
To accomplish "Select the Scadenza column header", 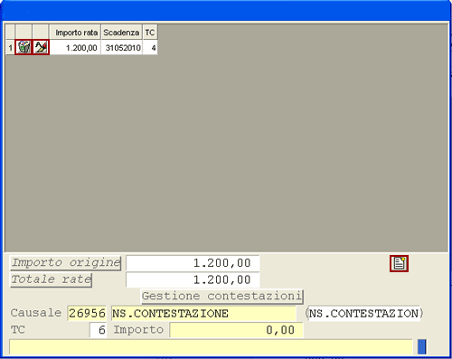I will (121, 33).
